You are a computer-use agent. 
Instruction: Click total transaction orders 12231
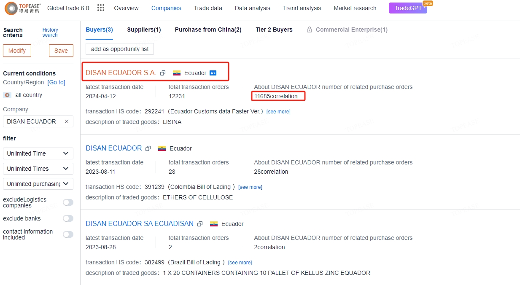pyautogui.click(x=177, y=96)
